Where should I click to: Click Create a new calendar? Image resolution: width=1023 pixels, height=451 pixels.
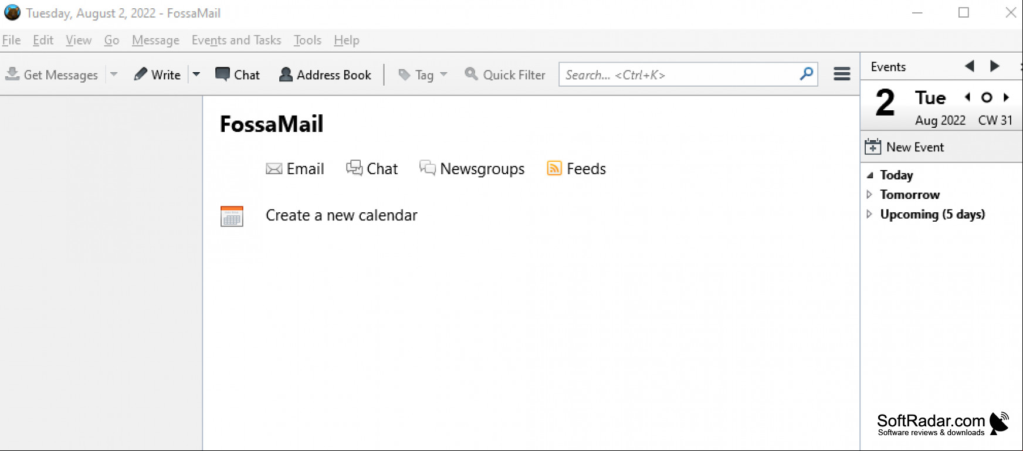(x=341, y=215)
